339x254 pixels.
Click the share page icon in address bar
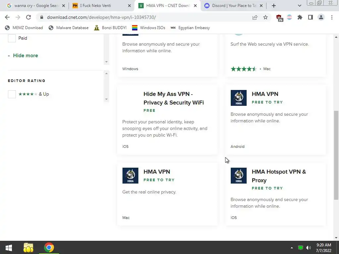[255, 17]
